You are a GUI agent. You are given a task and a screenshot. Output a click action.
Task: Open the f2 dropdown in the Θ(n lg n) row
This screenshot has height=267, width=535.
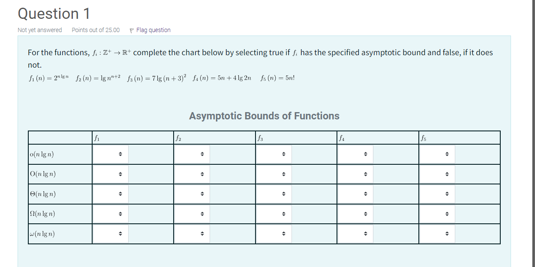pos(192,194)
